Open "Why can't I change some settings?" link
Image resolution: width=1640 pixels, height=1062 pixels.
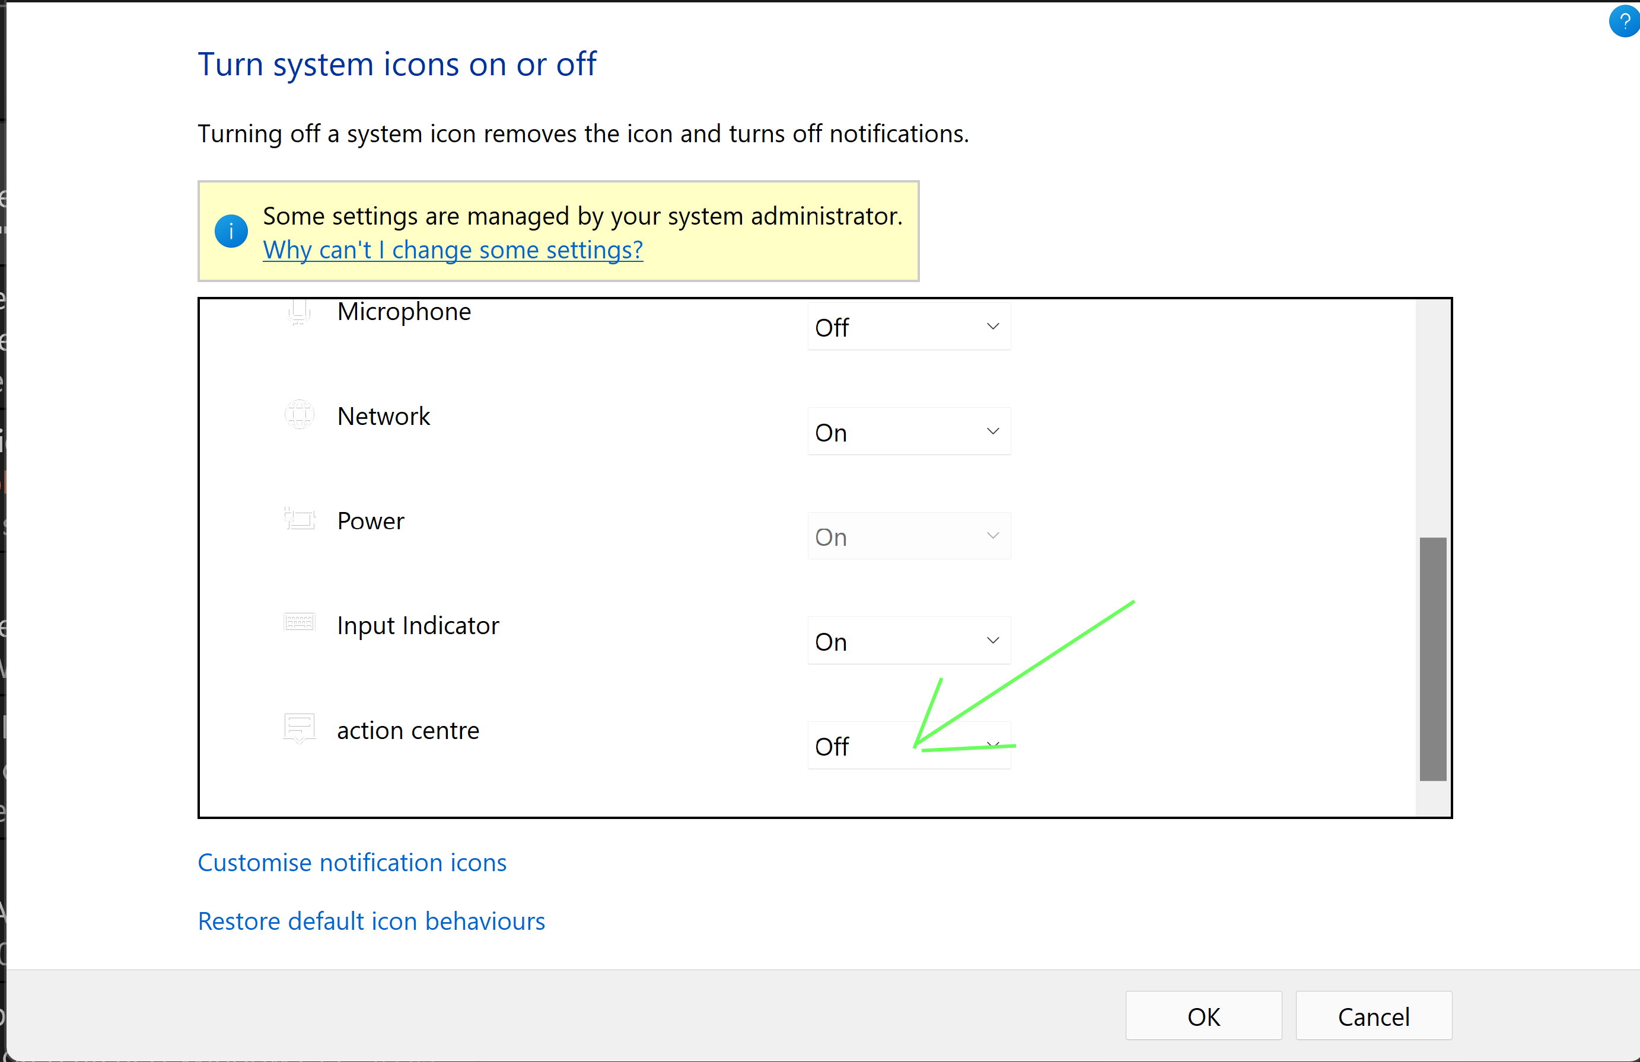(452, 250)
